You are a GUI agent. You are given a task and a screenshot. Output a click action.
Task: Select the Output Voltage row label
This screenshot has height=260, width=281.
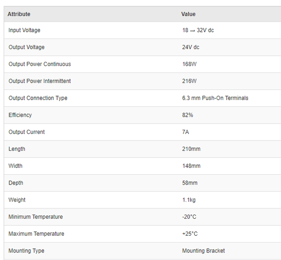coord(26,47)
